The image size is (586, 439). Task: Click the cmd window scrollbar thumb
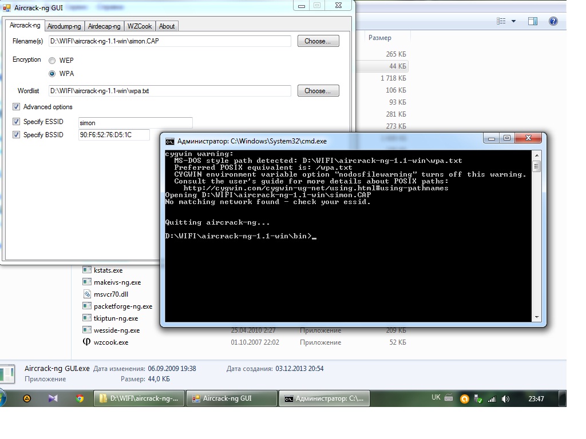tap(537, 166)
